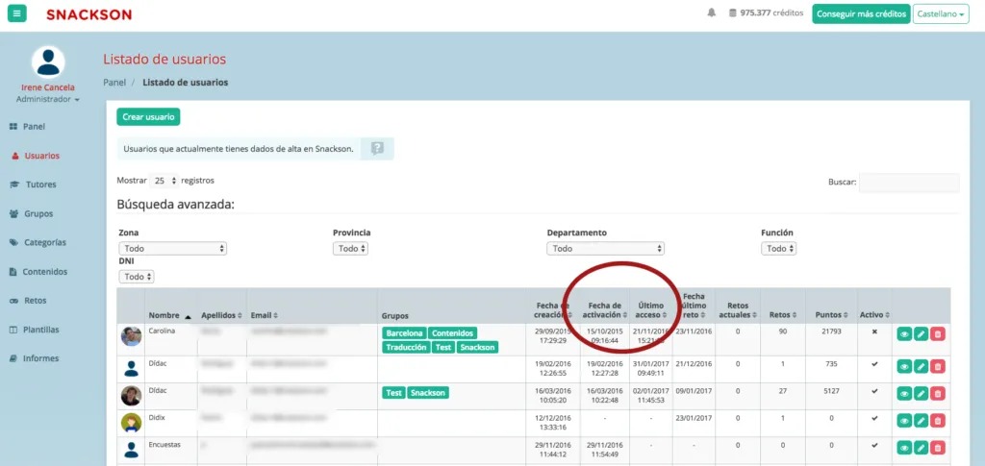Open notifications bell icon
The image size is (985, 466).
point(711,13)
